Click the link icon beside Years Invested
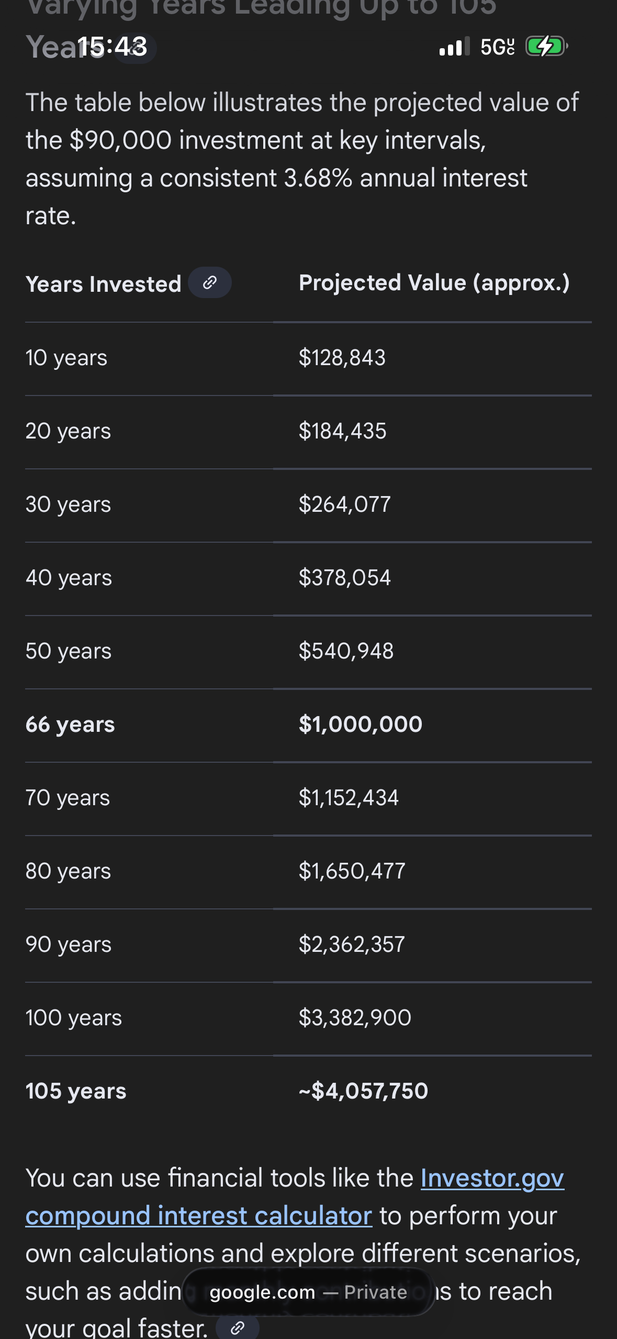This screenshot has height=1339, width=617. pos(210,283)
